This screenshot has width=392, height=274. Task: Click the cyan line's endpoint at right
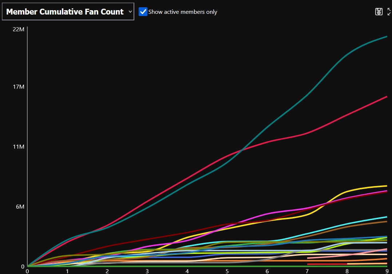[x=387, y=217]
